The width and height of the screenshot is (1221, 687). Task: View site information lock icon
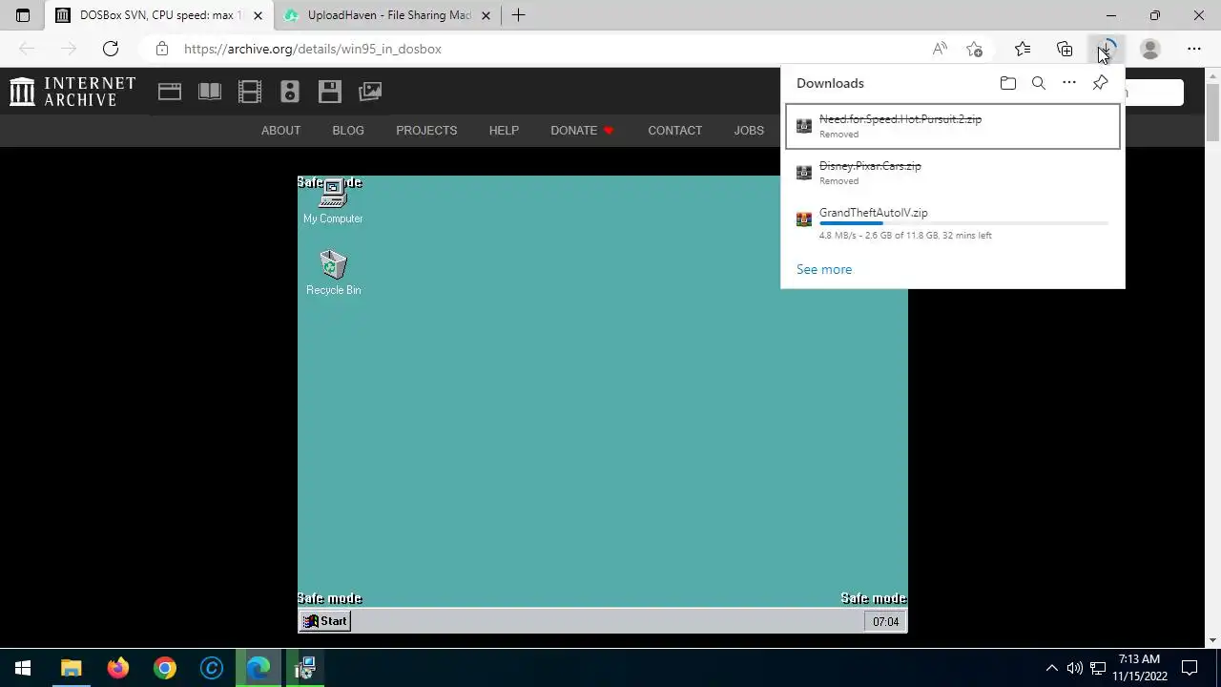coord(162,49)
